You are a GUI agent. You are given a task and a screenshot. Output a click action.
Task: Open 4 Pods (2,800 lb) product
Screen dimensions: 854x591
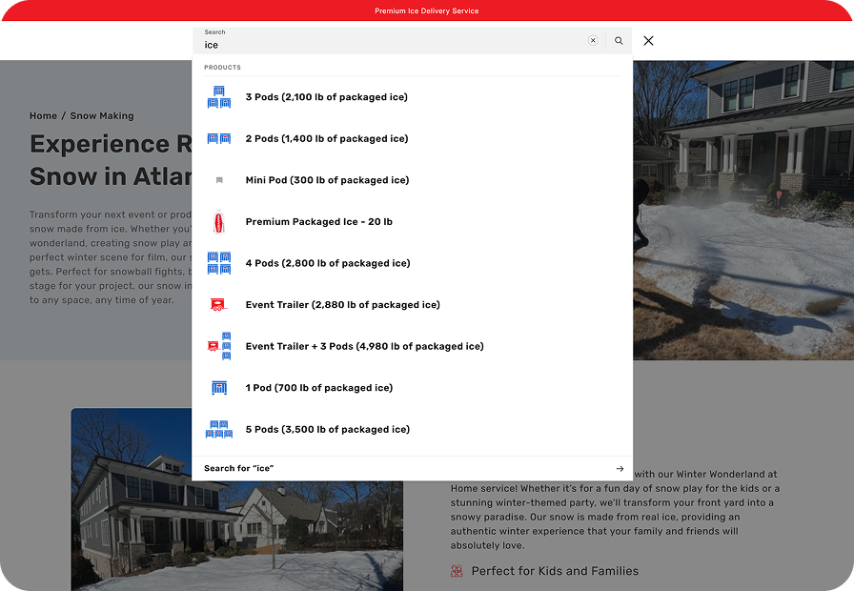[327, 263]
